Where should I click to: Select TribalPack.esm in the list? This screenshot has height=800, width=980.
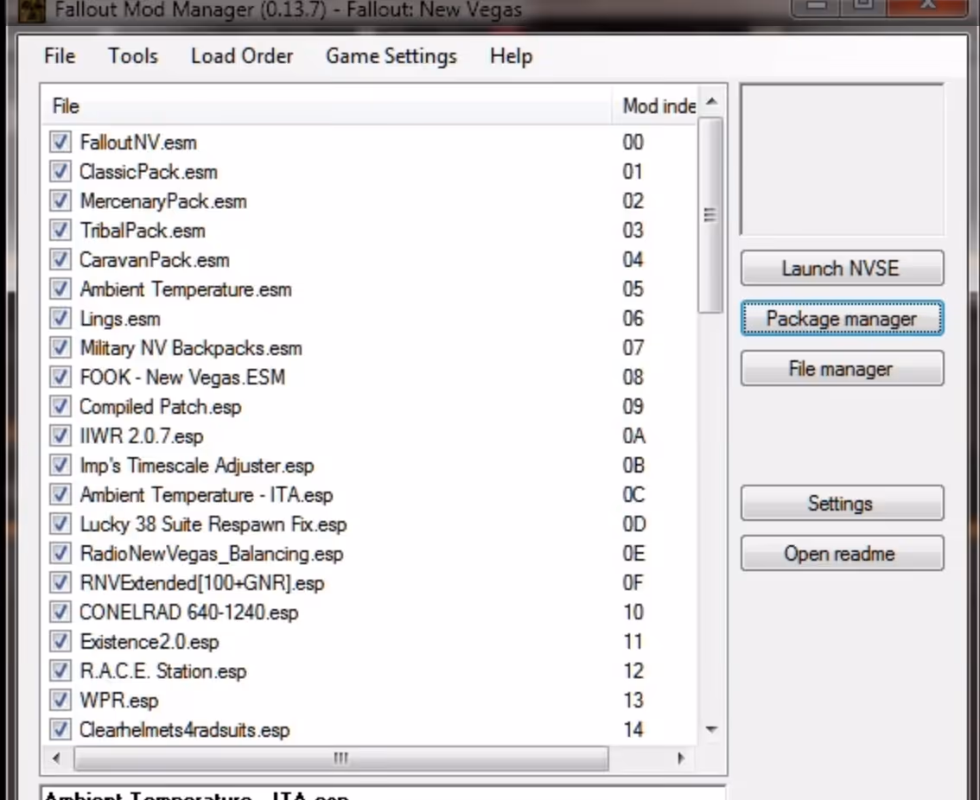coord(143,231)
